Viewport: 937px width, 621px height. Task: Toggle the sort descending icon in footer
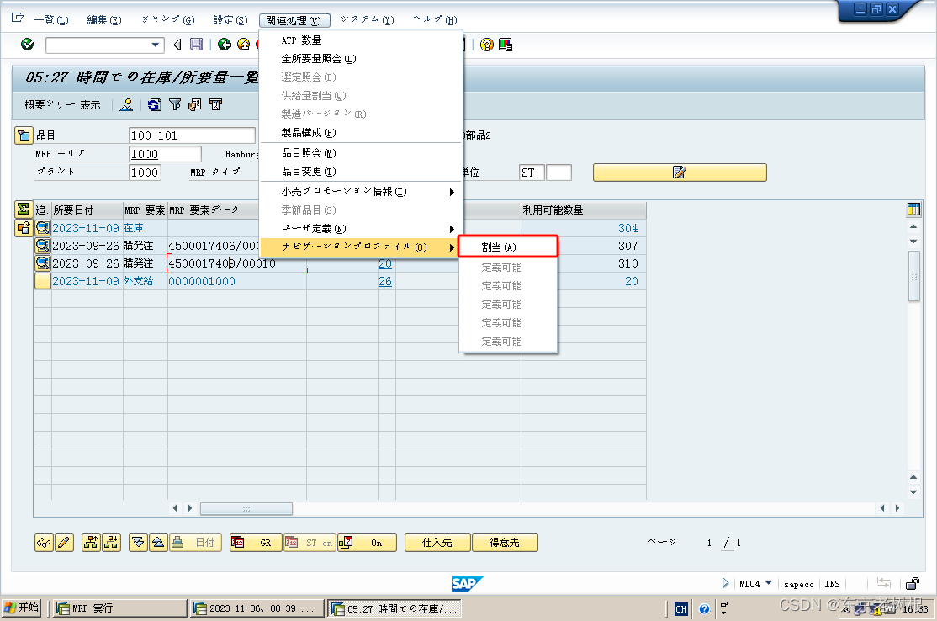(x=137, y=543)
